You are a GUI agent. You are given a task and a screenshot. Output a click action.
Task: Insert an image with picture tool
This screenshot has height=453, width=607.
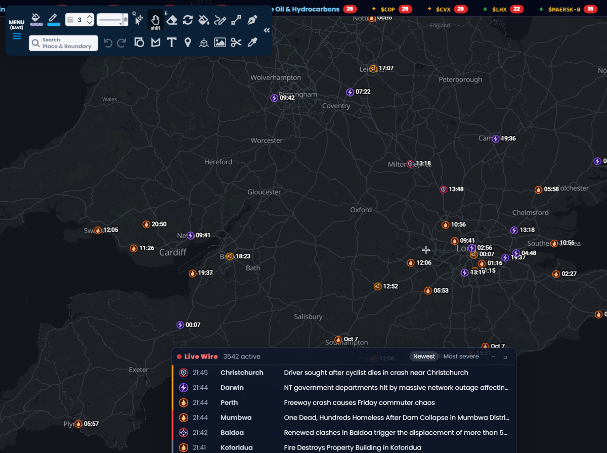pos(220,42)
